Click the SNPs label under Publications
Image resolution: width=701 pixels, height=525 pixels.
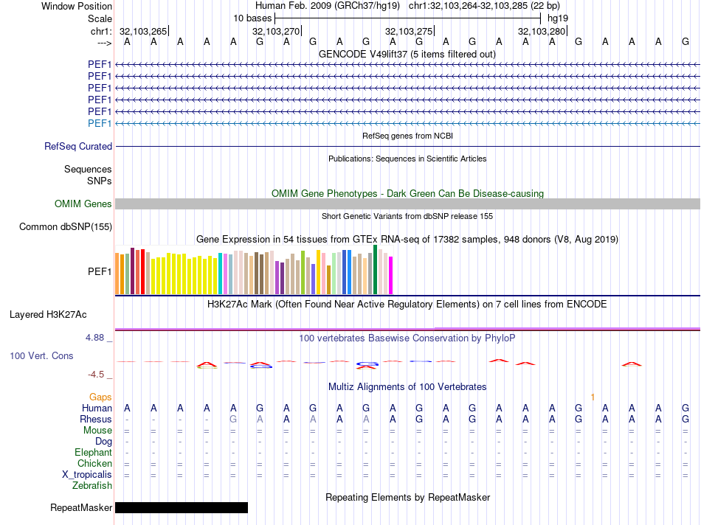click(x=100, y=181)
